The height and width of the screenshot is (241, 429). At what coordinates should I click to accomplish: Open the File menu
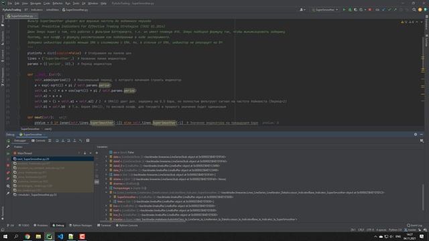click(x=10, y=3)
